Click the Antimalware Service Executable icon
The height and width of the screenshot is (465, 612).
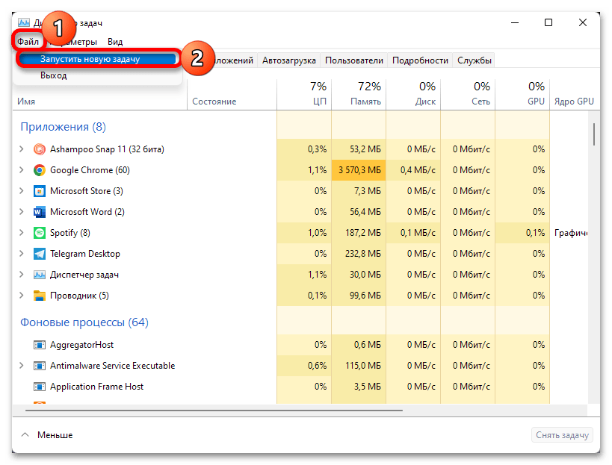point(39,366)
